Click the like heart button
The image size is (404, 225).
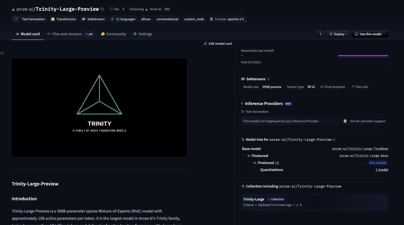(114, 9)
